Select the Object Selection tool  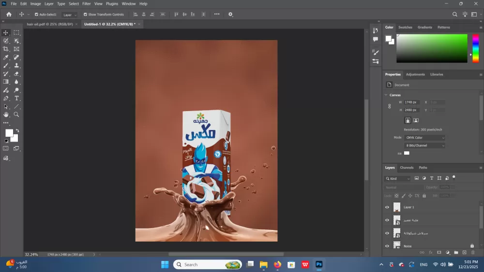(x=16, y=41)
